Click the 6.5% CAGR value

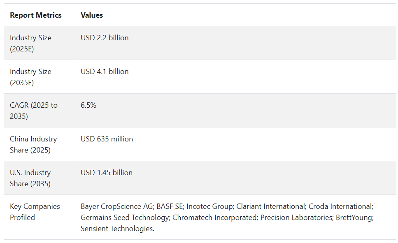88,105
